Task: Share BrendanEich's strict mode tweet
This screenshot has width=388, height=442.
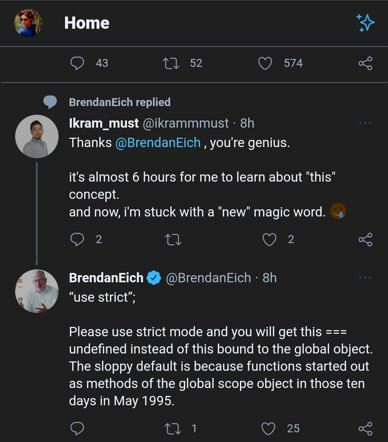Action: [365, 428]
